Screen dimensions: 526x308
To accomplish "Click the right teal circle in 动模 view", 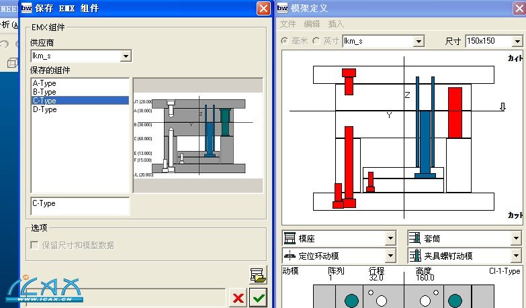I will [455, 301].
